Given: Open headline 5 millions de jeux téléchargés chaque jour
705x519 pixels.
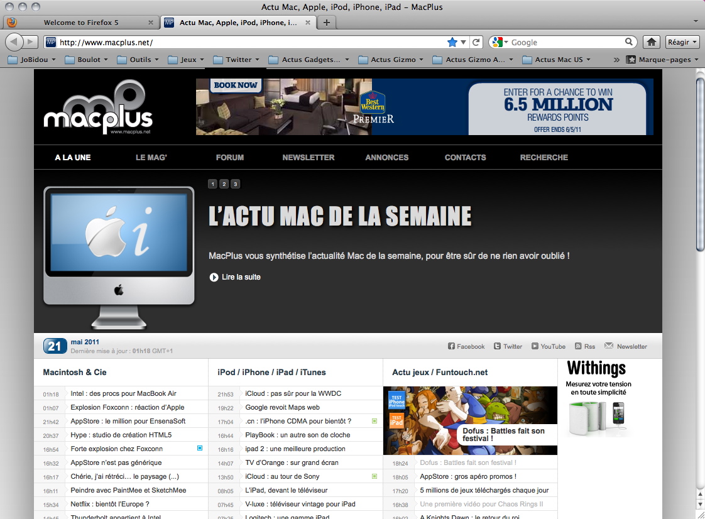Looking at the screenshot, I should tap(484, 490).
